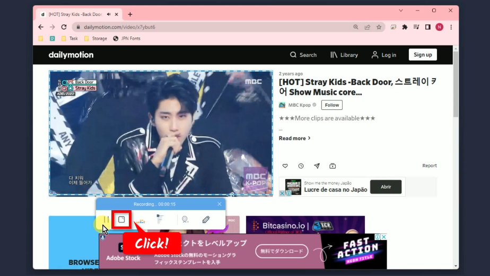Add the video to a playlist icon
Screen dimensions: 490x276
[332, 166]
